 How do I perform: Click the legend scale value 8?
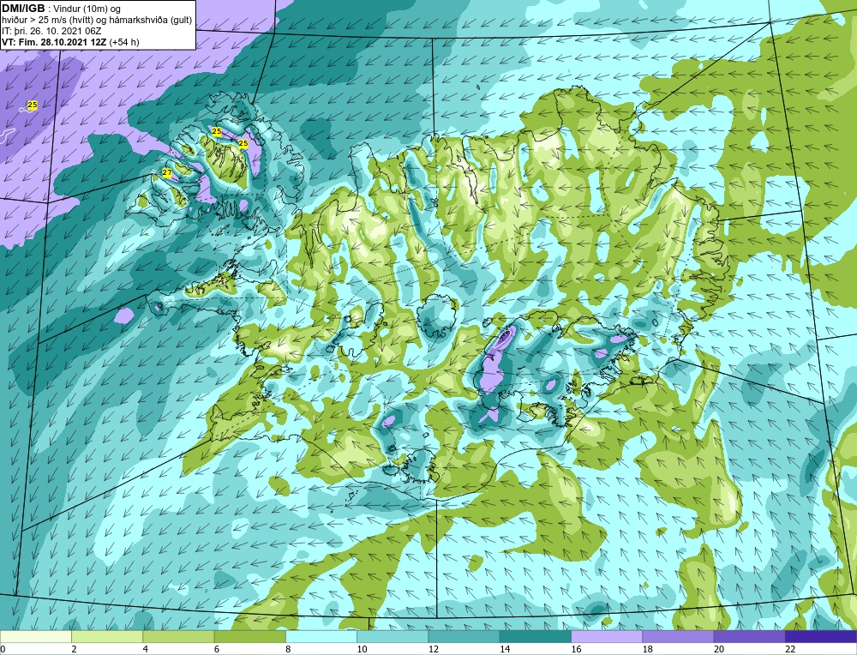pyautogui.click(x=288, y=649)
